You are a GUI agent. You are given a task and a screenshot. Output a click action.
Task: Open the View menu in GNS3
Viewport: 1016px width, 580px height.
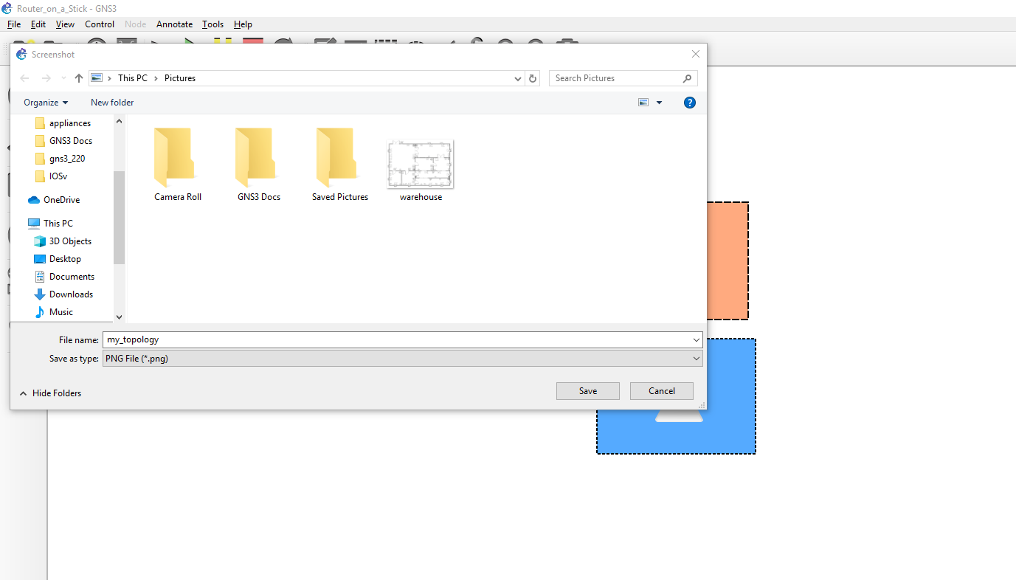(65, 24)
